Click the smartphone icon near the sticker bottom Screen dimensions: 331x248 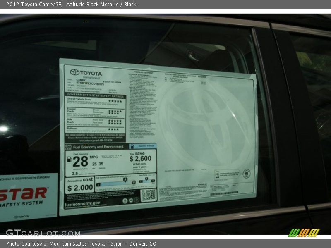[x=217, y=175]
